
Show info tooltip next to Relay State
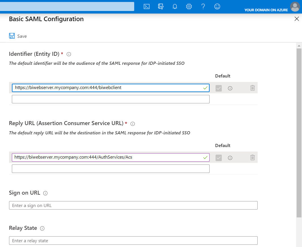pos(42,228)
